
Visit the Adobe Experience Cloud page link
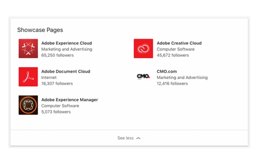[67, 43]
